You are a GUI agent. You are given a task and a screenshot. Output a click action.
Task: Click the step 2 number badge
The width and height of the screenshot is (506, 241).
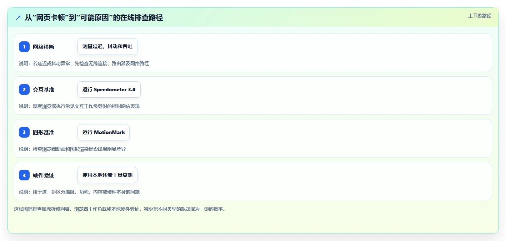coord(24,89)
